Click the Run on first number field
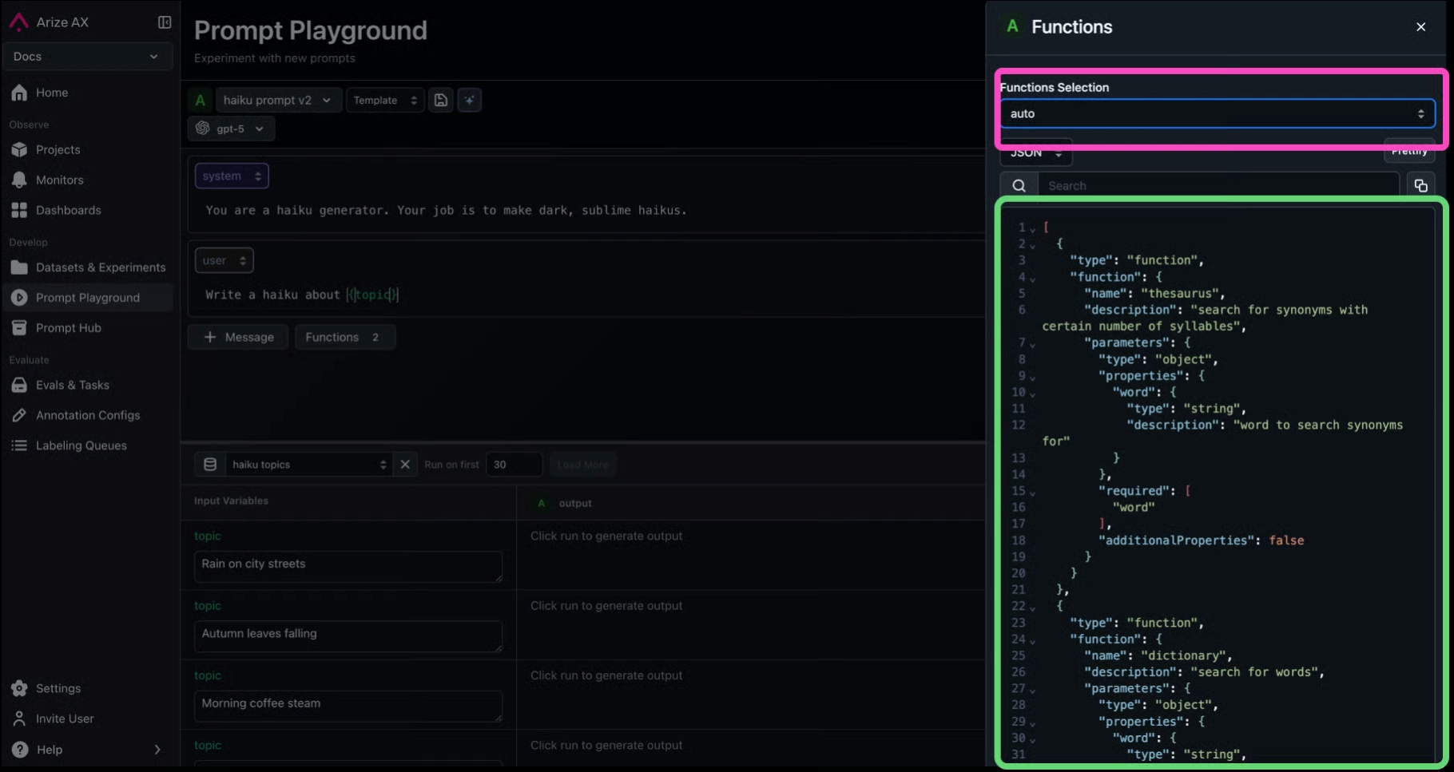The height and width of the screenshot is (772, 1454). pyautogui.click(x=514, y=465)
